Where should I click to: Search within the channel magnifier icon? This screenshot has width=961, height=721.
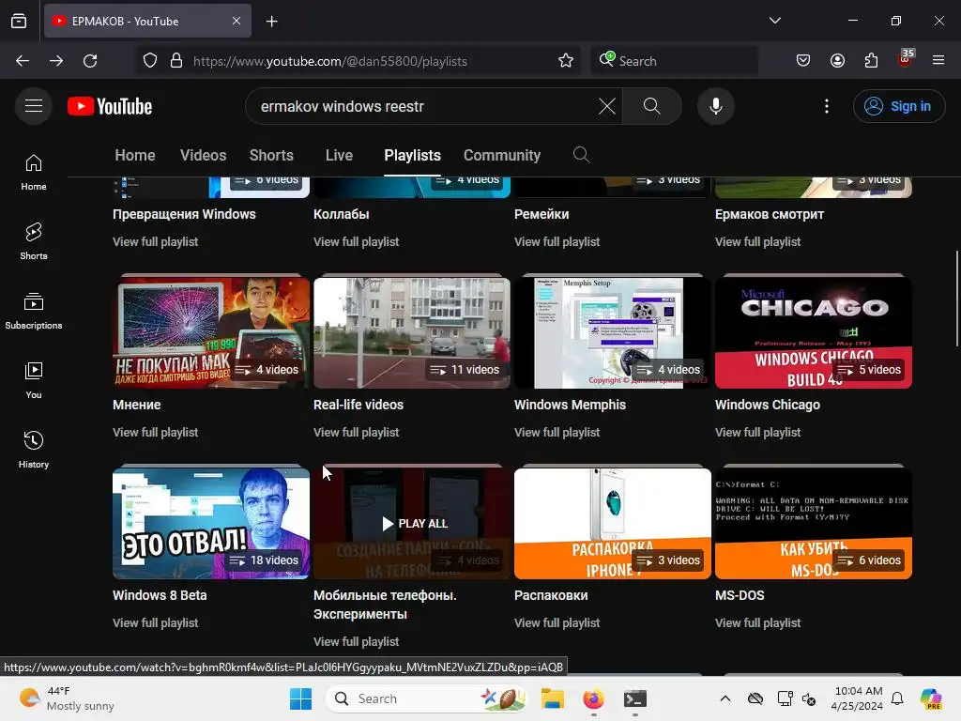[581, 155]
